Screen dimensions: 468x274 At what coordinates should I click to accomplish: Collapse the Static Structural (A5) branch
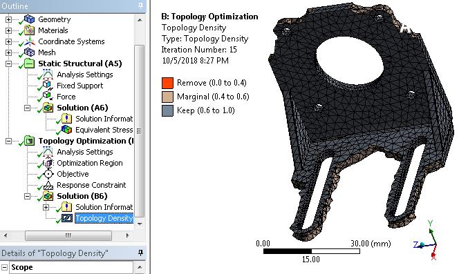8,63
